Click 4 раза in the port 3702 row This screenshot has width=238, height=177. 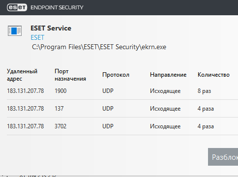[206, 126]
